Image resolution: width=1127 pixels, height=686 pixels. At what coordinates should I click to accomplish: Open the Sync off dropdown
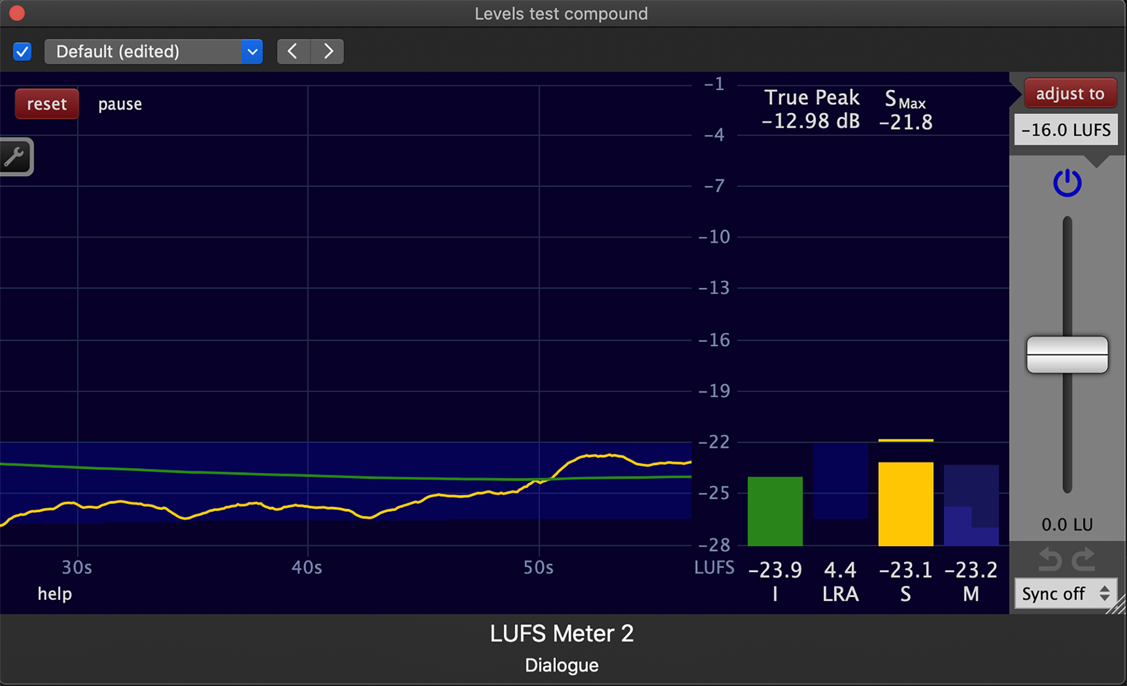[1066, 593]
